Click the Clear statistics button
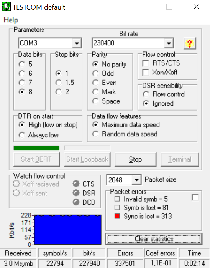This screenshot has width=210, height=268. tap(154, 239)
